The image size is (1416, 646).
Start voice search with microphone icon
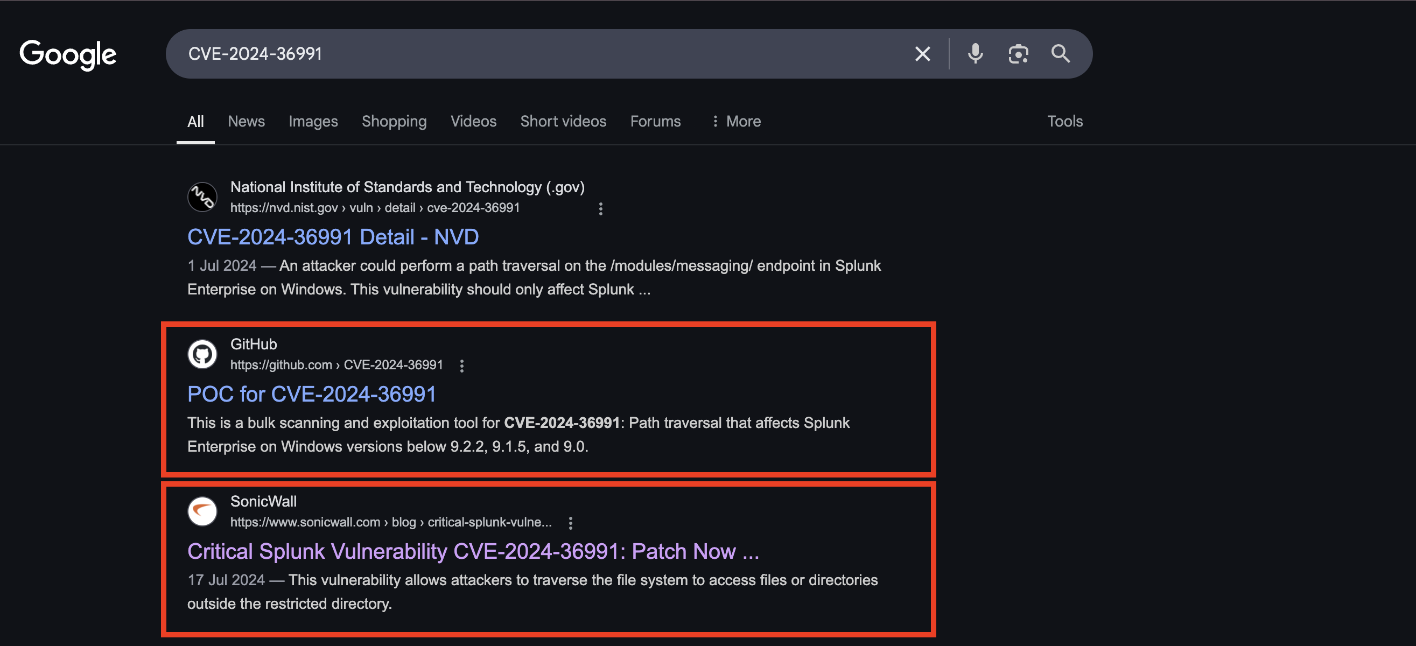click(x=975, y=54)
